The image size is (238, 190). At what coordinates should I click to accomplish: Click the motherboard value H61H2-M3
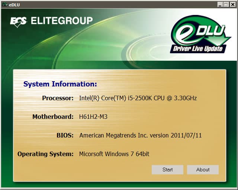point(93,117)
